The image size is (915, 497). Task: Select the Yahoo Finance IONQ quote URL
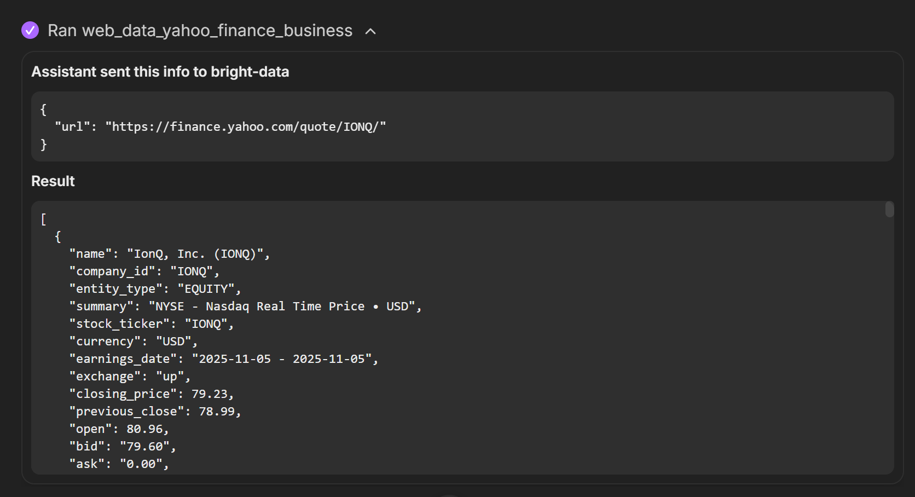pos(247,126)
